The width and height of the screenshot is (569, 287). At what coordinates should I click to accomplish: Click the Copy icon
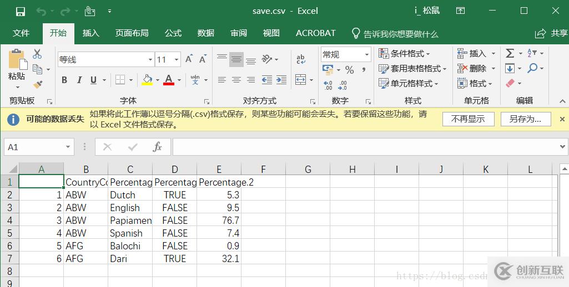coord(37,69)
